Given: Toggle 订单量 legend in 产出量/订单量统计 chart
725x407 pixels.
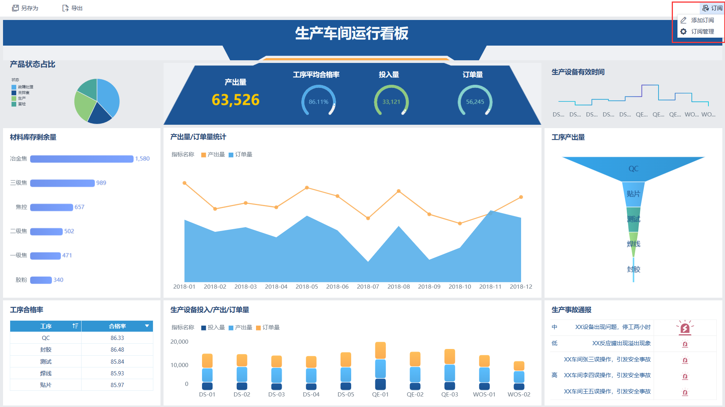Looking at the screenshot, I should (x=241, y=155).
